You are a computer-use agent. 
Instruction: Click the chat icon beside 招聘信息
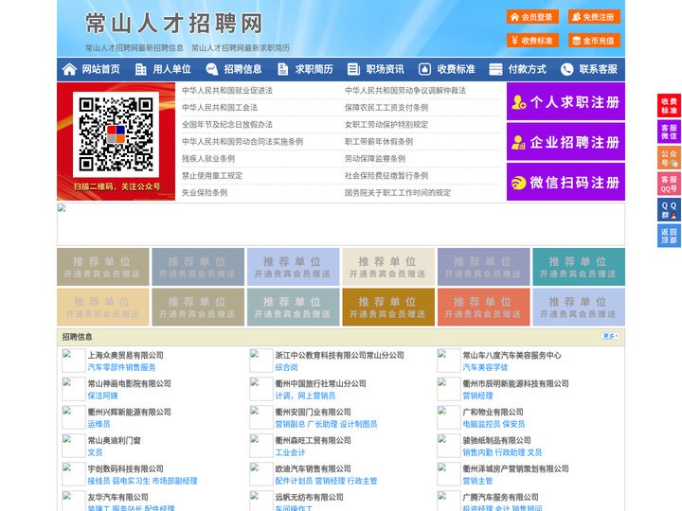pyautogui.click(x=212, y=69)
